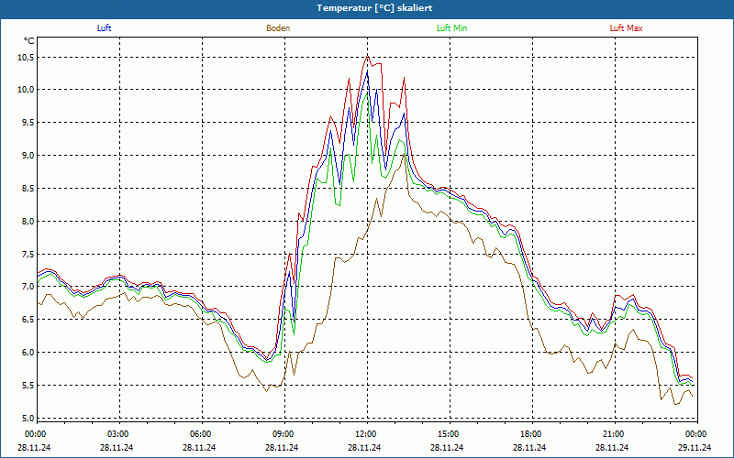The width and height of the screenshot is (734, 458).
Task: Click the '7,5' y-axis value
Action: tap(28, 255)
